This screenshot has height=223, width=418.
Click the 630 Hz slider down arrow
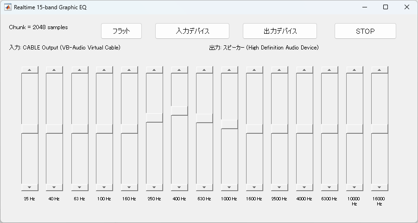204,187
